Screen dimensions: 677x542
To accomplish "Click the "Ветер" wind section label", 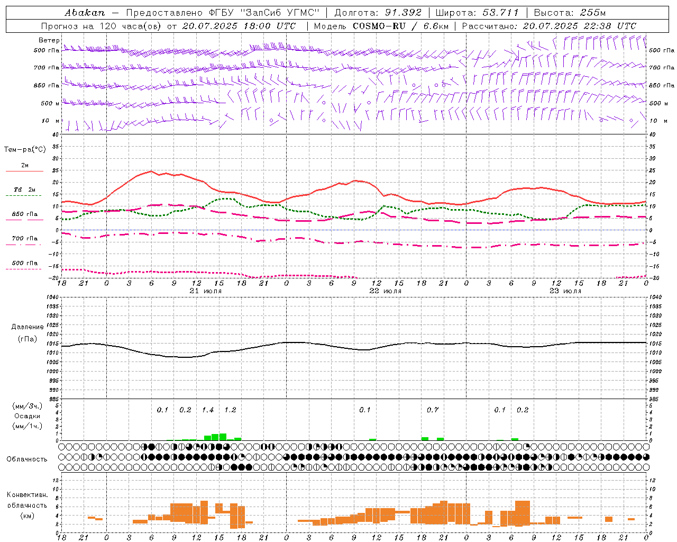I will point(49,40).
